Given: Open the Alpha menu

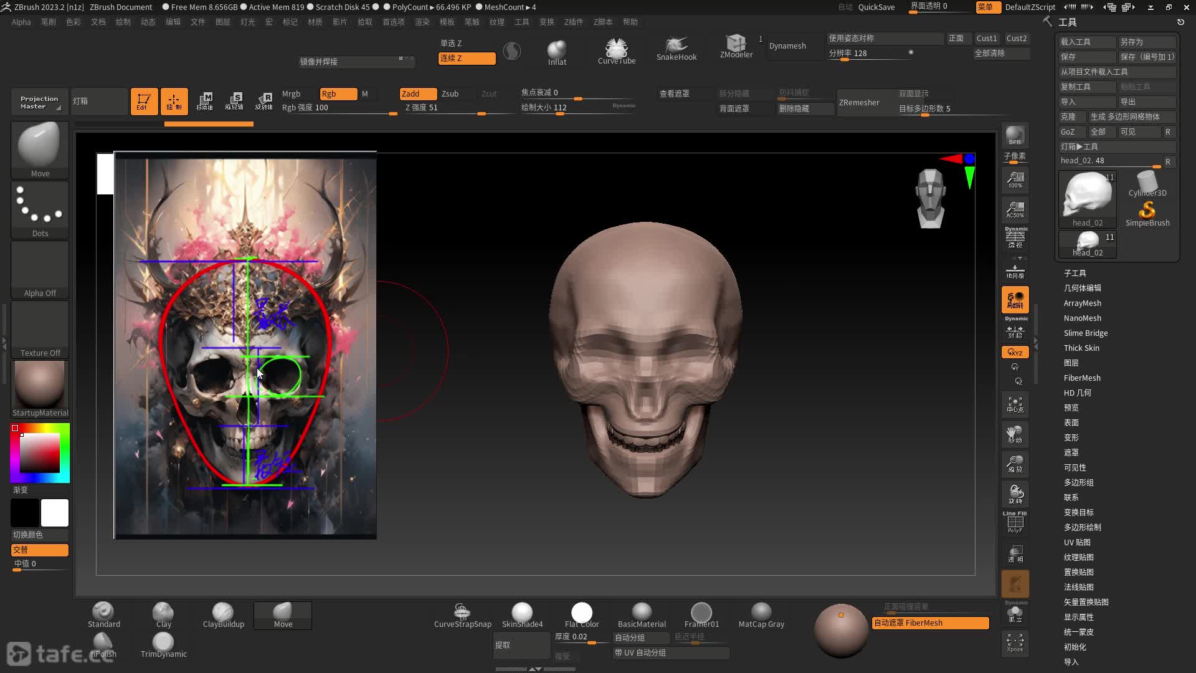Looking at the screenshot, I should click(x=21, y=22).
